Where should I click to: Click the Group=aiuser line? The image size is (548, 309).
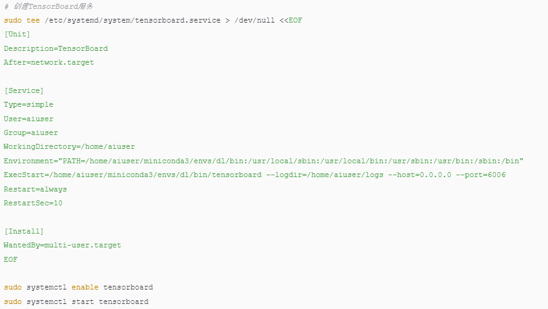(x=31, y=133)
